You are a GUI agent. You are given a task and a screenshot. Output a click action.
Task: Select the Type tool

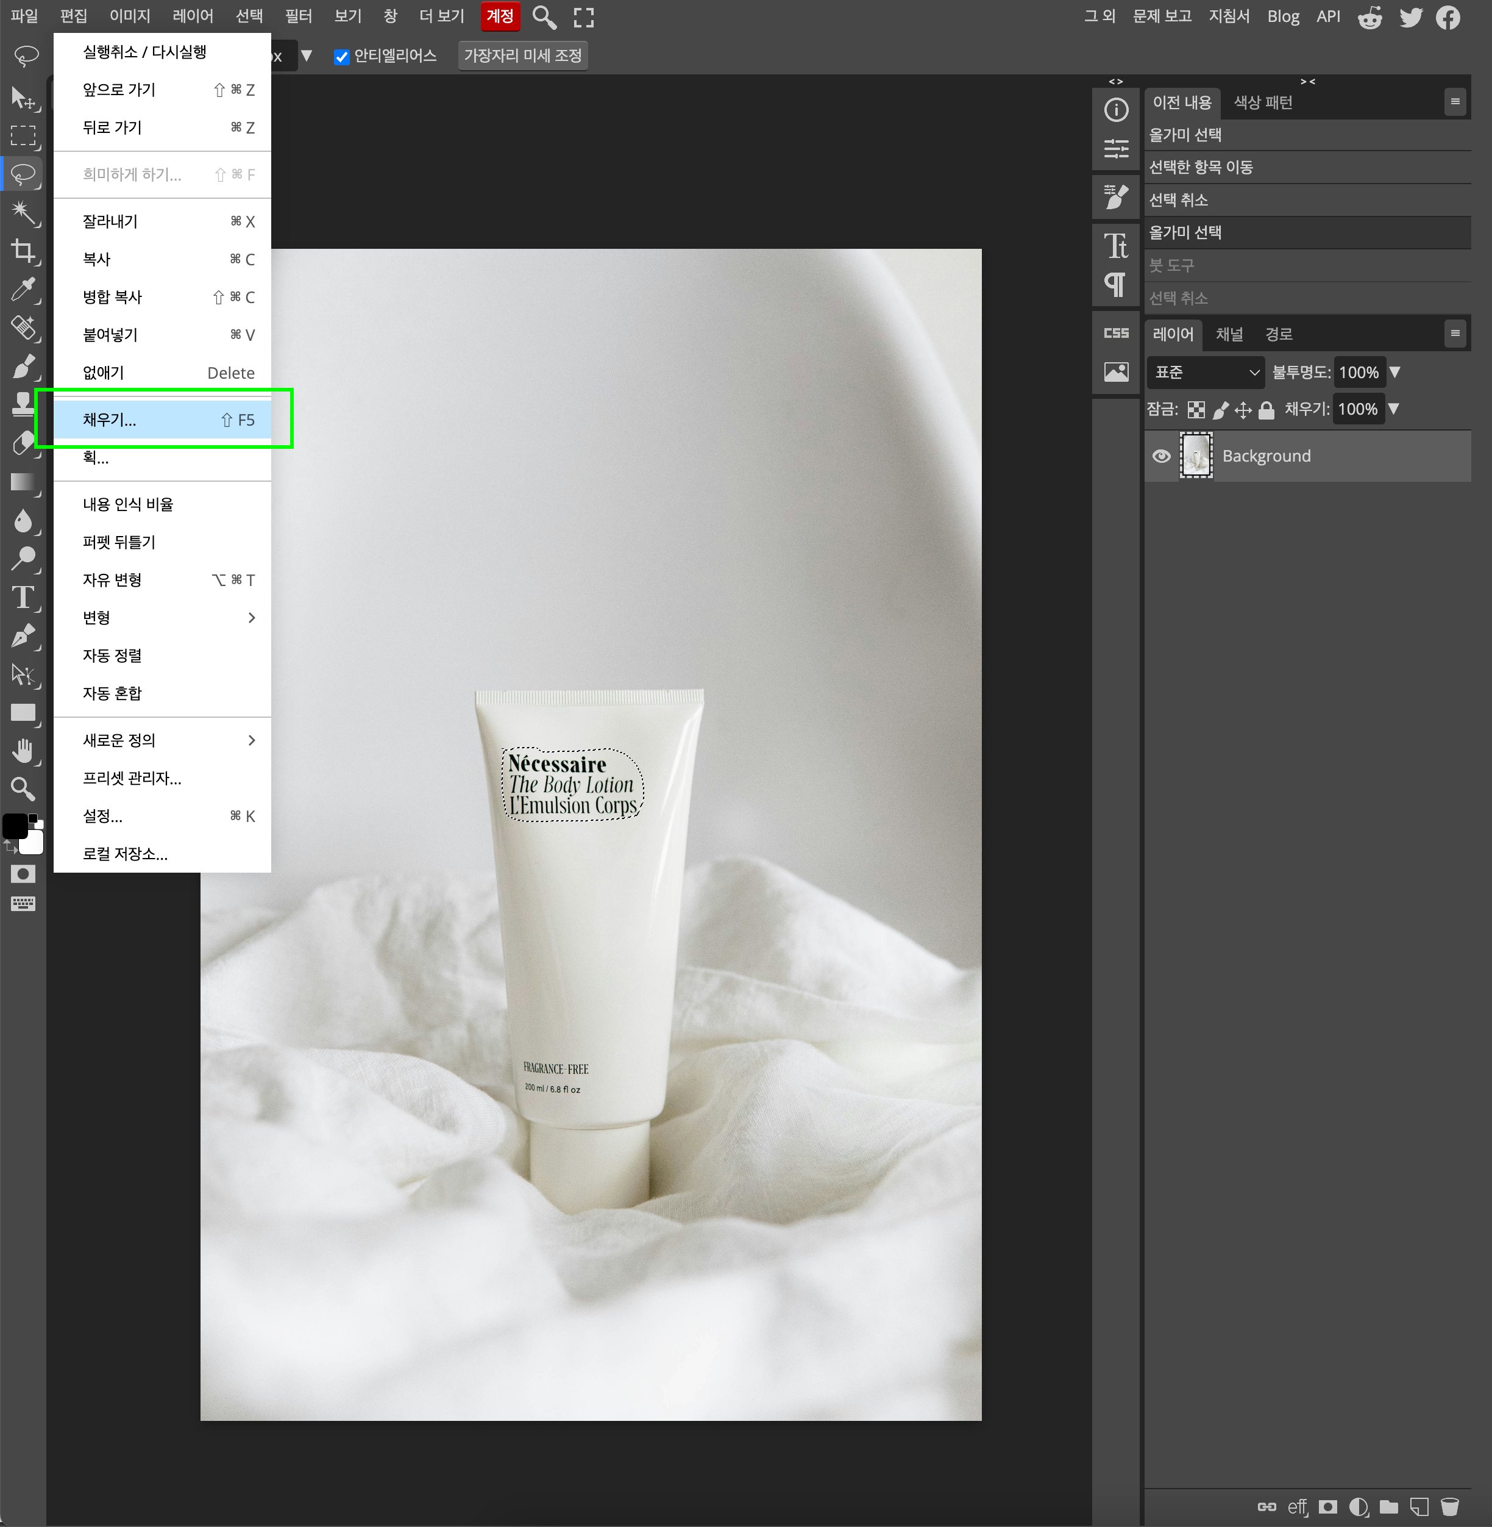(23, 597)
